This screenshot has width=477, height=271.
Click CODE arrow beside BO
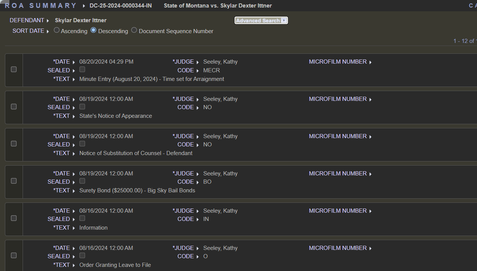point(198,182)
